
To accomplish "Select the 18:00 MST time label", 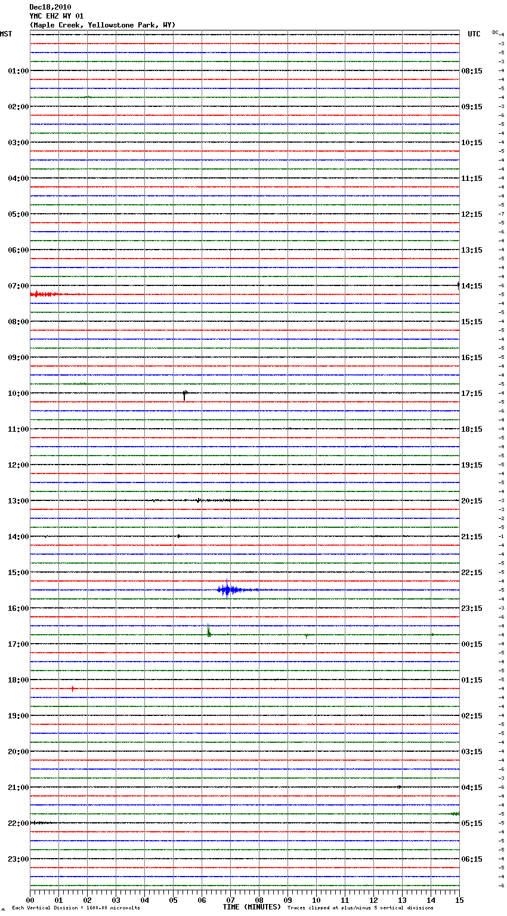I will pyautogui.click(x=18, y=680).
